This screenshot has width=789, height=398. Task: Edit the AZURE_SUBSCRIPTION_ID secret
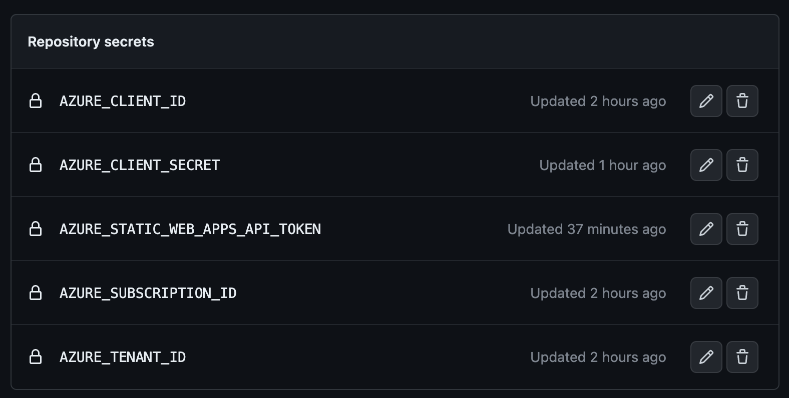(706, 293)
